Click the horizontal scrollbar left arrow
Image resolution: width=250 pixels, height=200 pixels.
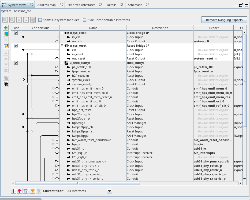pos(13,183)
